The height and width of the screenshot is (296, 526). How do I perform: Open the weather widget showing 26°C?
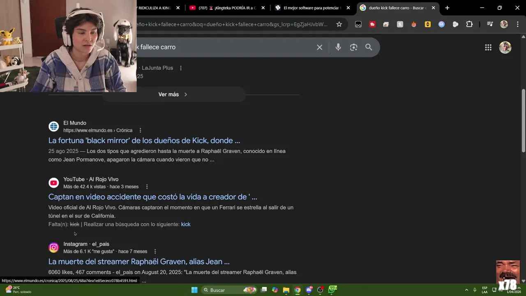[x=18, y=290]
